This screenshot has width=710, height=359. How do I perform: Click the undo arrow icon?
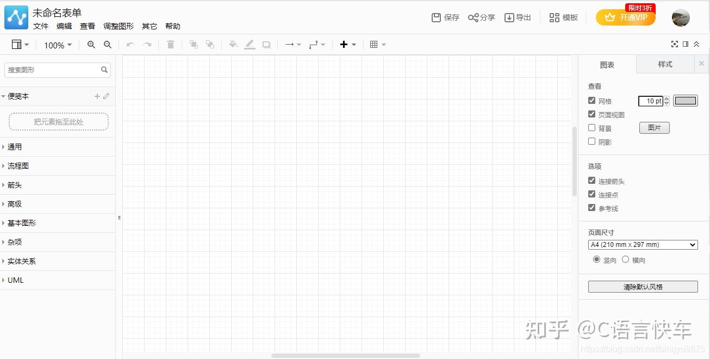tap(130, 45)
